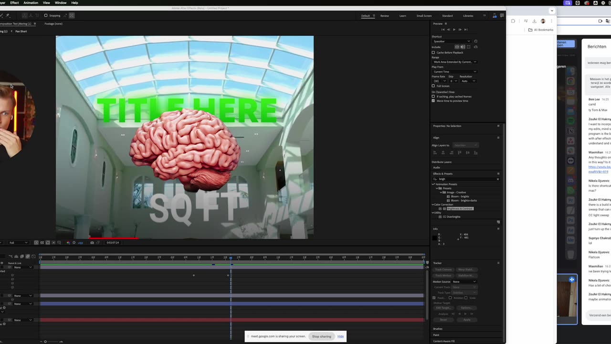The width and height of the screenshot is (611, 344).
Task: Clear the effects search field
Action: coord(498,179)
